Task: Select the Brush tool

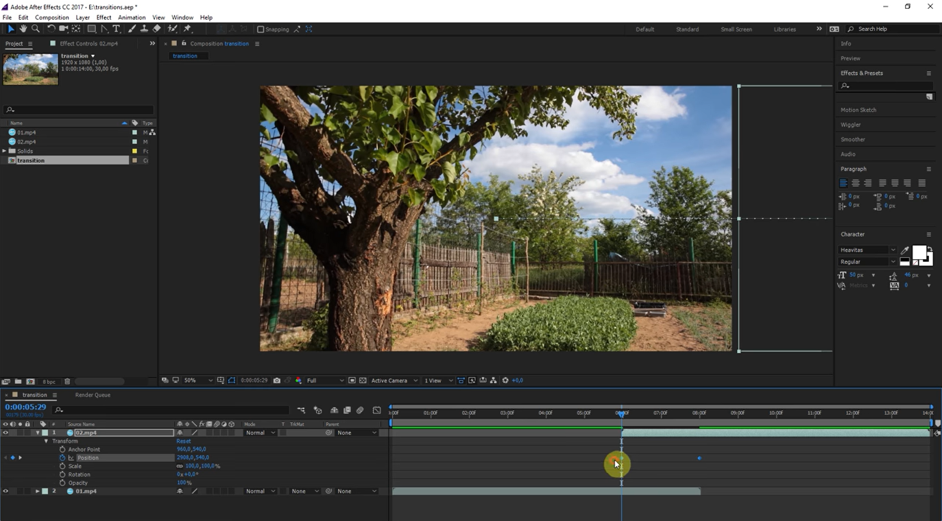Action: click(131, 29)
